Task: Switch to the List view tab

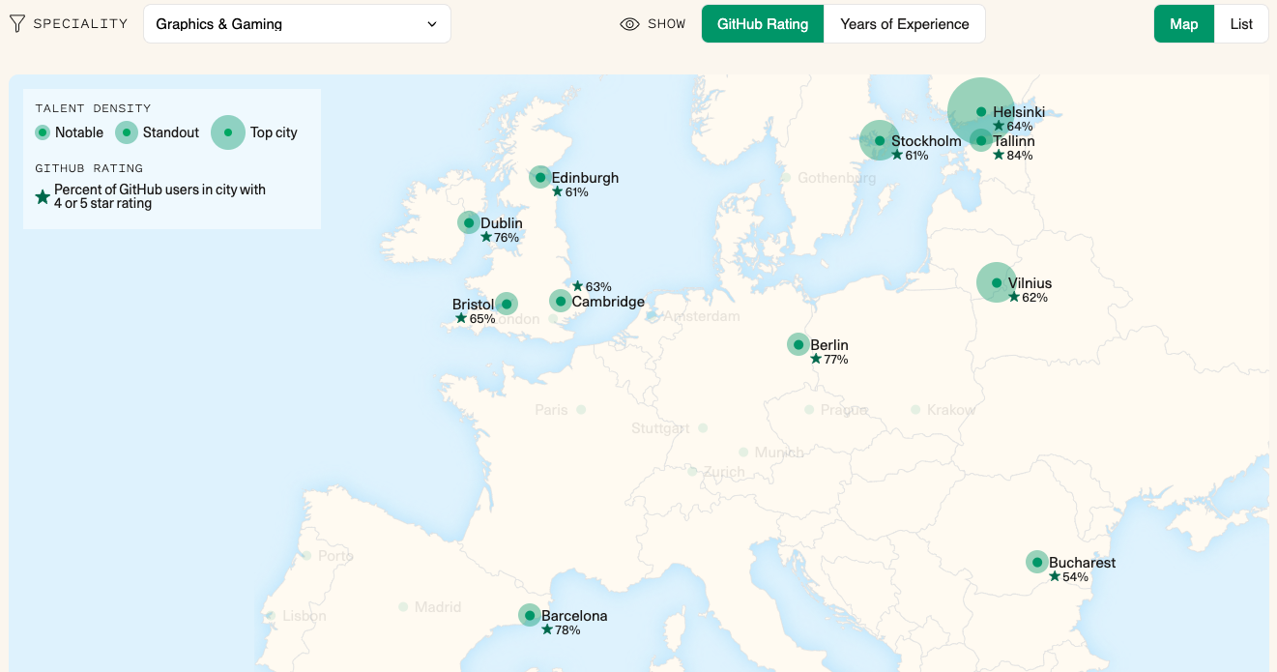Action: [1241, 24]
